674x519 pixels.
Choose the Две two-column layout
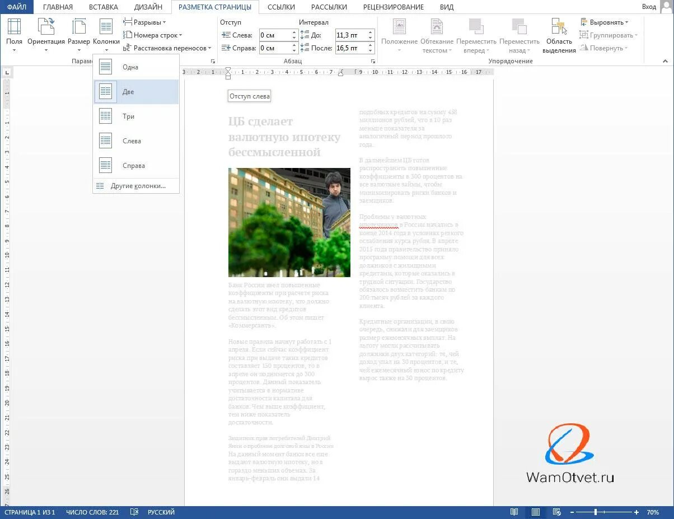(x=136, y=92)
